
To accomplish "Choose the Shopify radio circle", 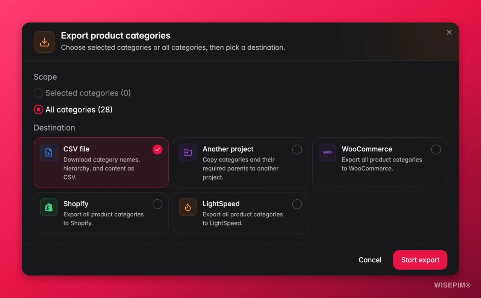I will click(157, 204).
